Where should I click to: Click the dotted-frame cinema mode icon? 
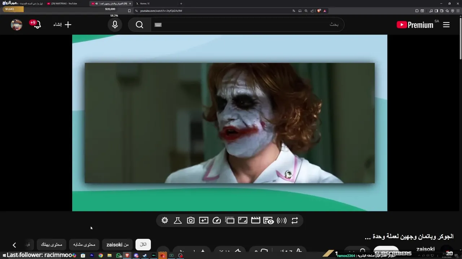coord(230,221)
